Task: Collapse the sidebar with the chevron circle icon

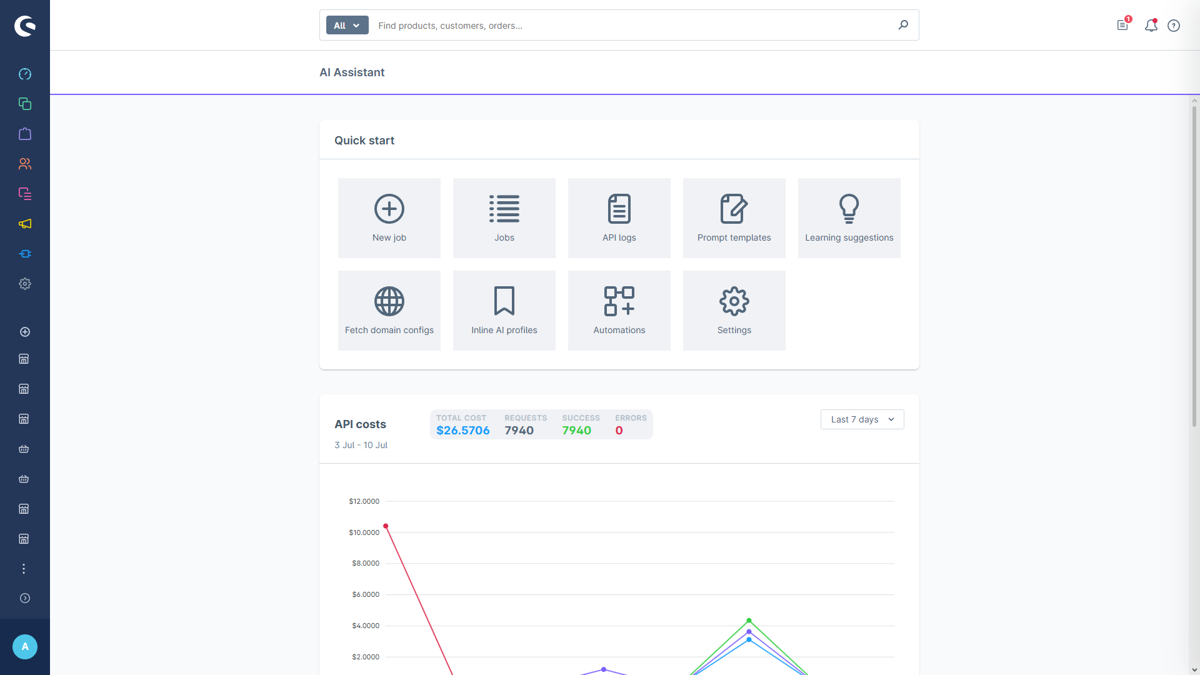Action: 25,598
